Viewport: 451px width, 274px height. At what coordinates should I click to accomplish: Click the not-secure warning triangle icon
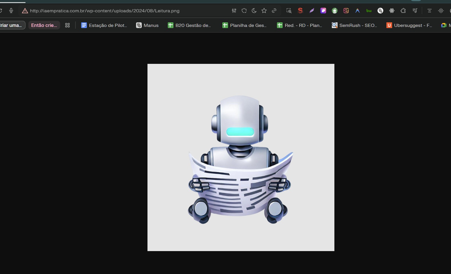pyautogui.click(x=25, y=11)
